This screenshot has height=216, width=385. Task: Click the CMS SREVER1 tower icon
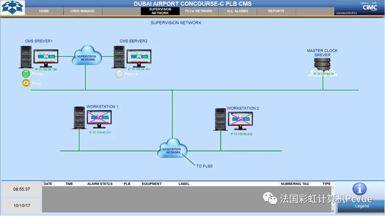pos(26,57)
